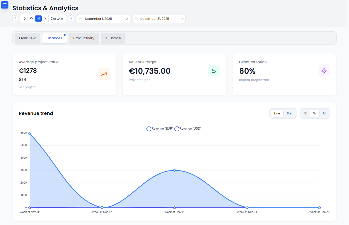Clear the December 1, 2025 start date
349x225 pixels.
click(127, 19)
